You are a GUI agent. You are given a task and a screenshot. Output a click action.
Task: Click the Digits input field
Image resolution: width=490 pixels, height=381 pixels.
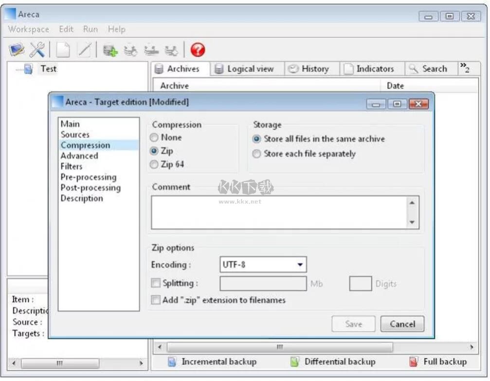pos(360,284)
